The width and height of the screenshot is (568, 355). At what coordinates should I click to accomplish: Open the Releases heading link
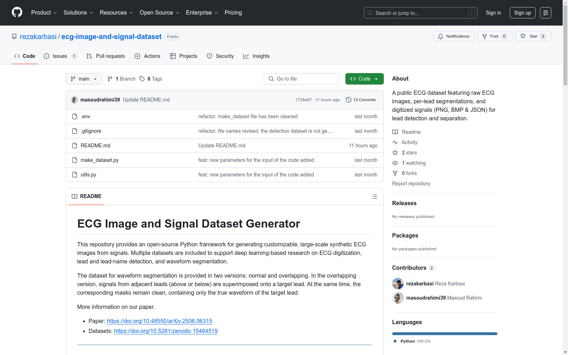(404, 203)
